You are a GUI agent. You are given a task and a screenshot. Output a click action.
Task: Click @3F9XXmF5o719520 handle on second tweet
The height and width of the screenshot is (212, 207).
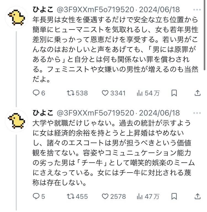[95, 113]
